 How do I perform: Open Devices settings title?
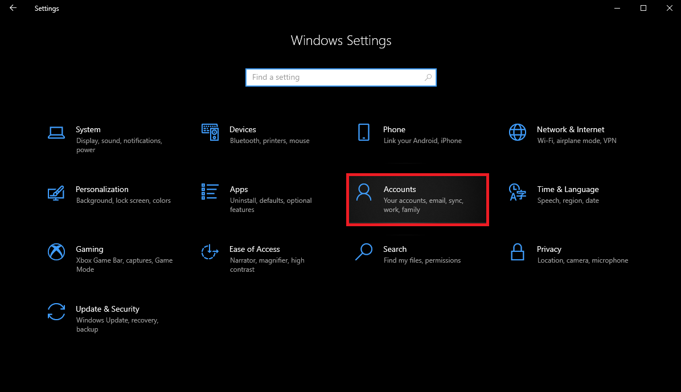pos(243,129)
